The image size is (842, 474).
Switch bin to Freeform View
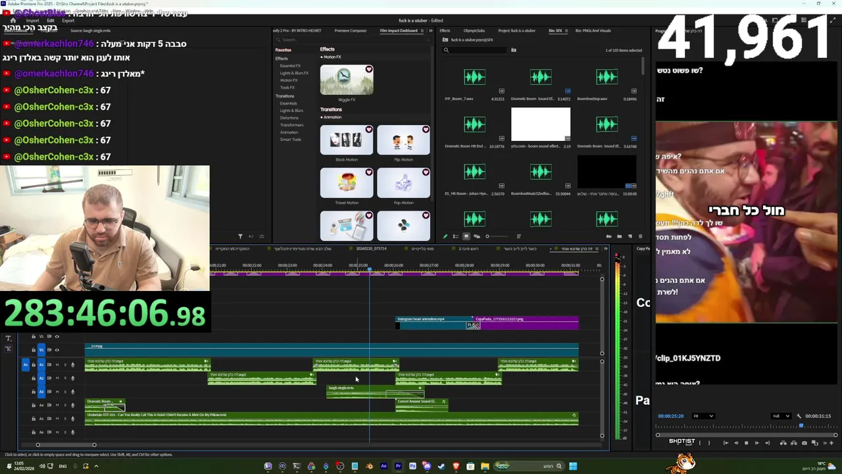[x=477, y=236]
